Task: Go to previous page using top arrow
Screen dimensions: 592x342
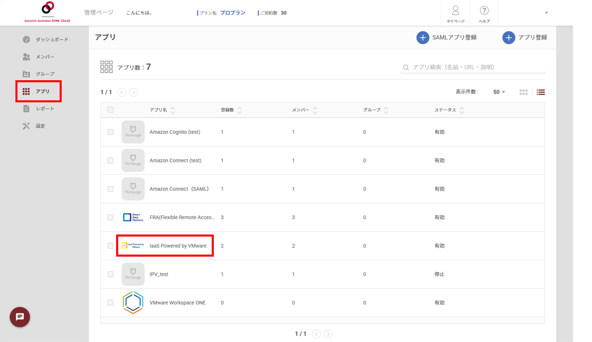Action: [x=122, y=92]
